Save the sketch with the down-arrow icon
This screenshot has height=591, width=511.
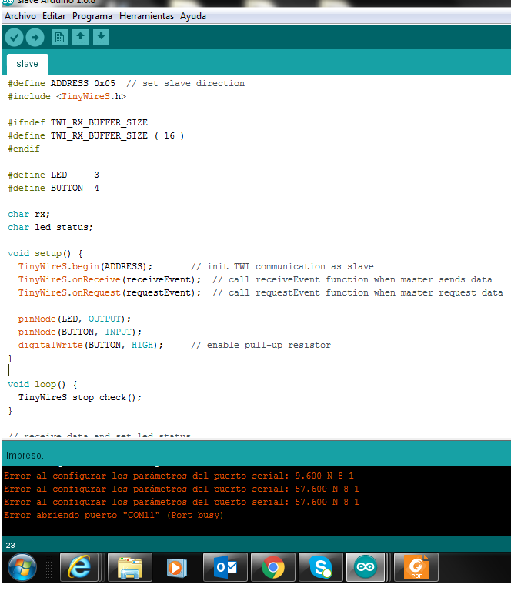101,37
